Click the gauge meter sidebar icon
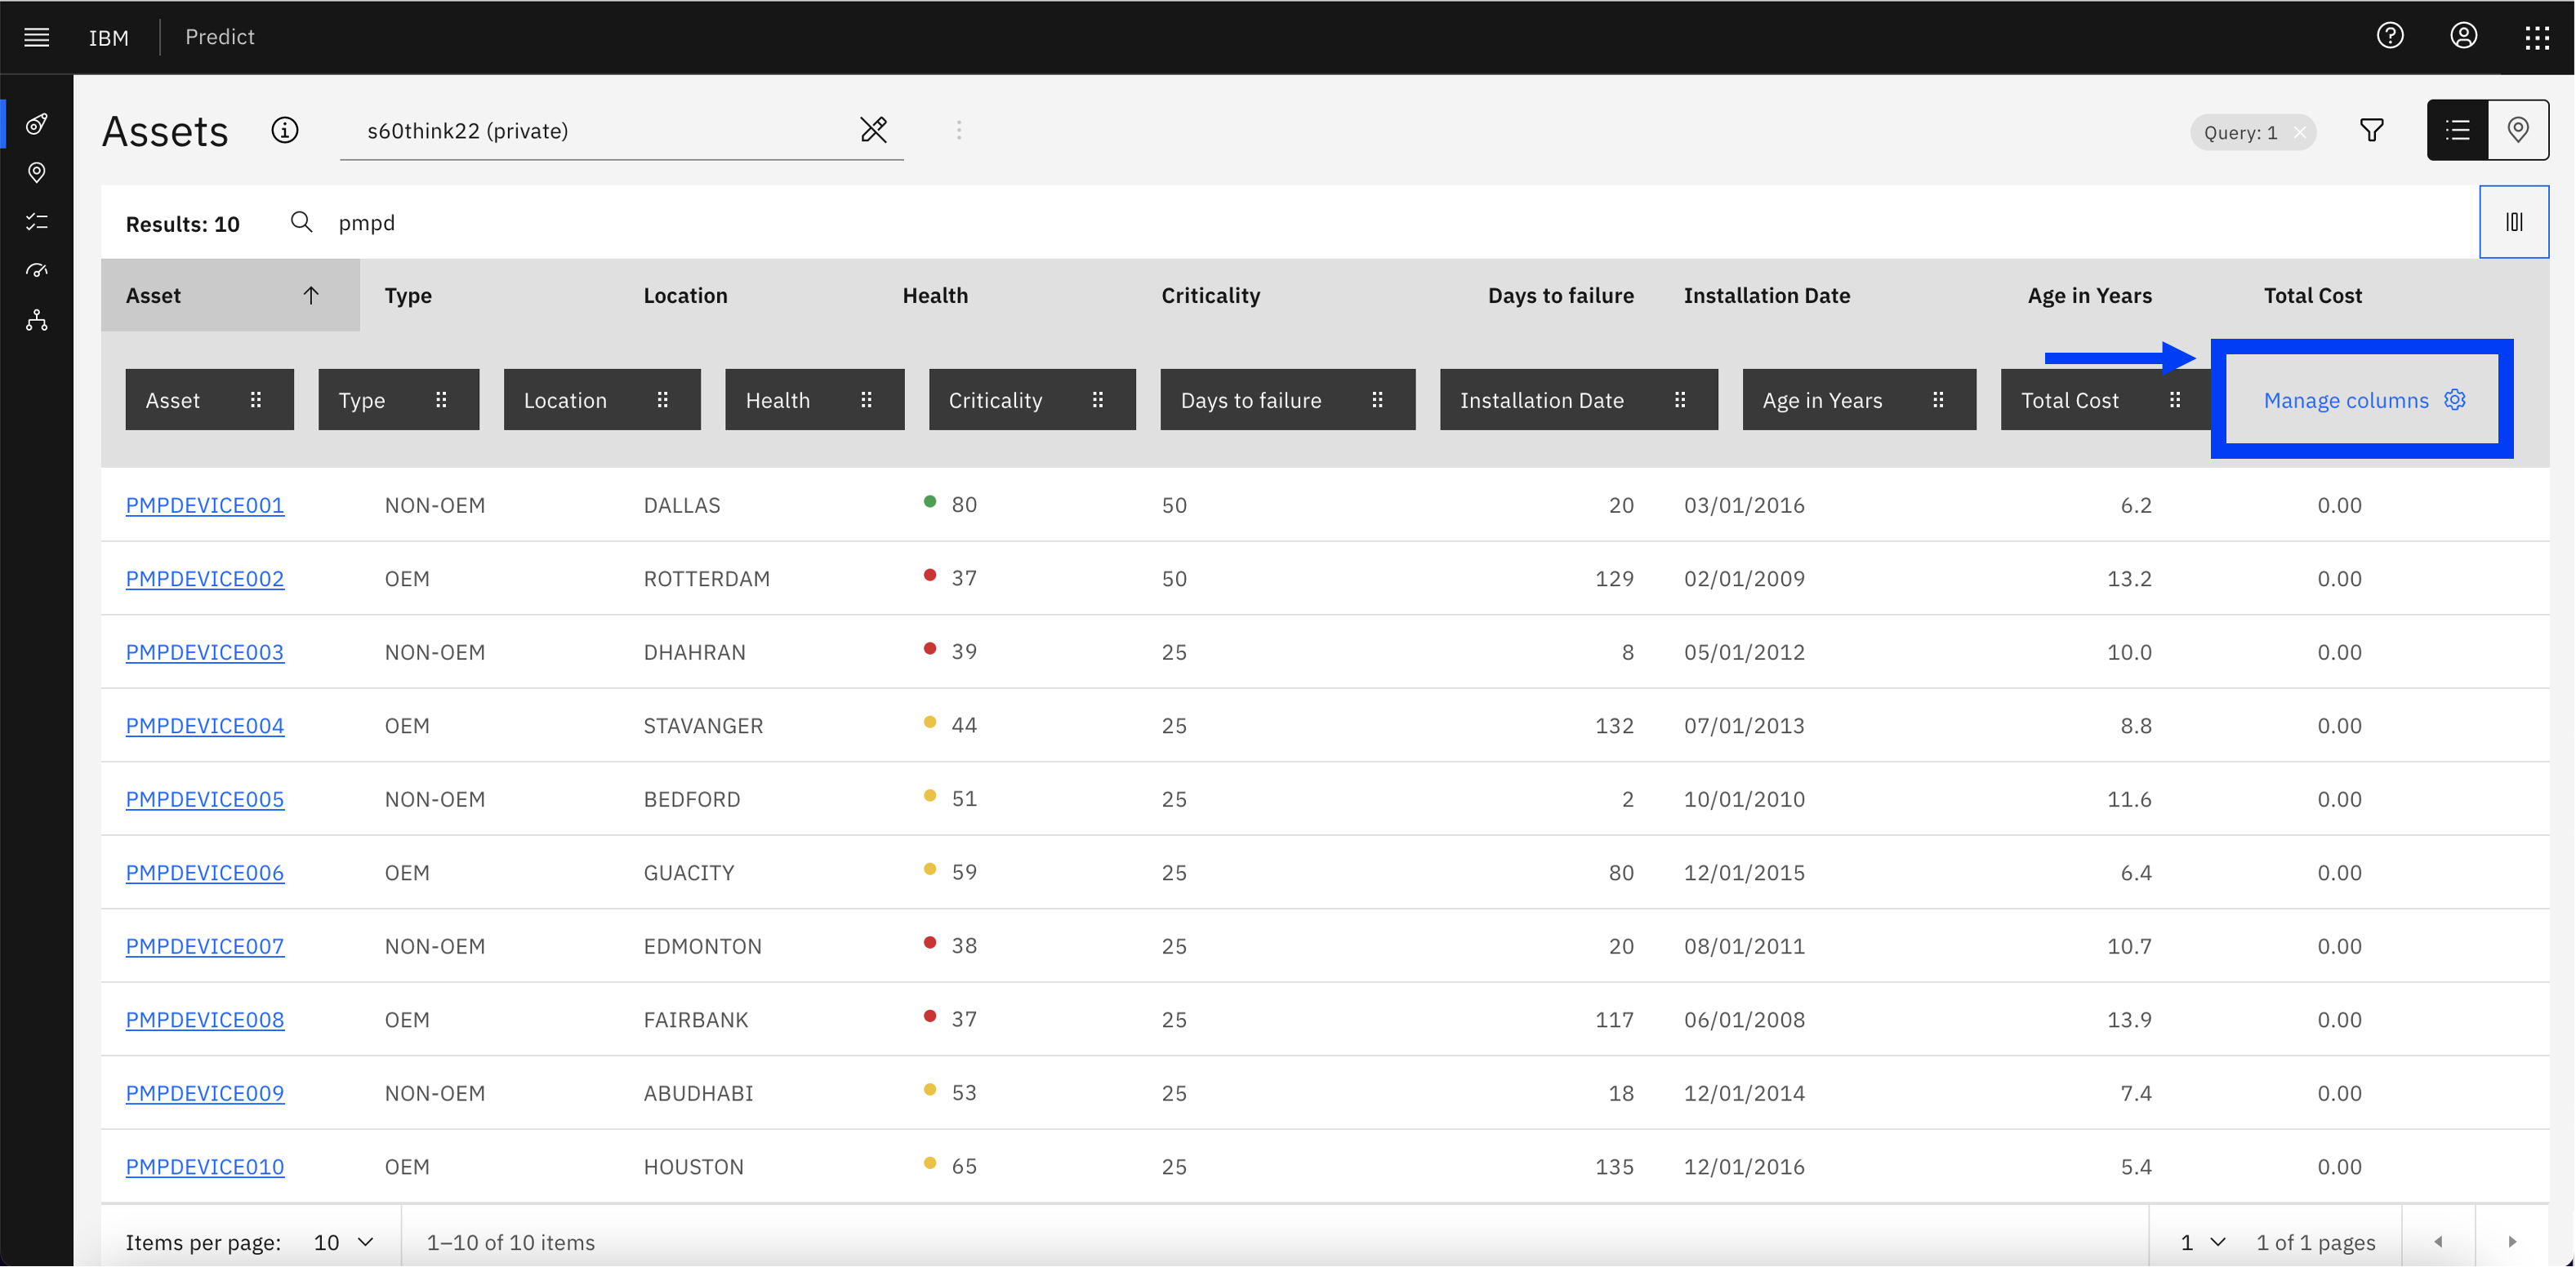 37,271
